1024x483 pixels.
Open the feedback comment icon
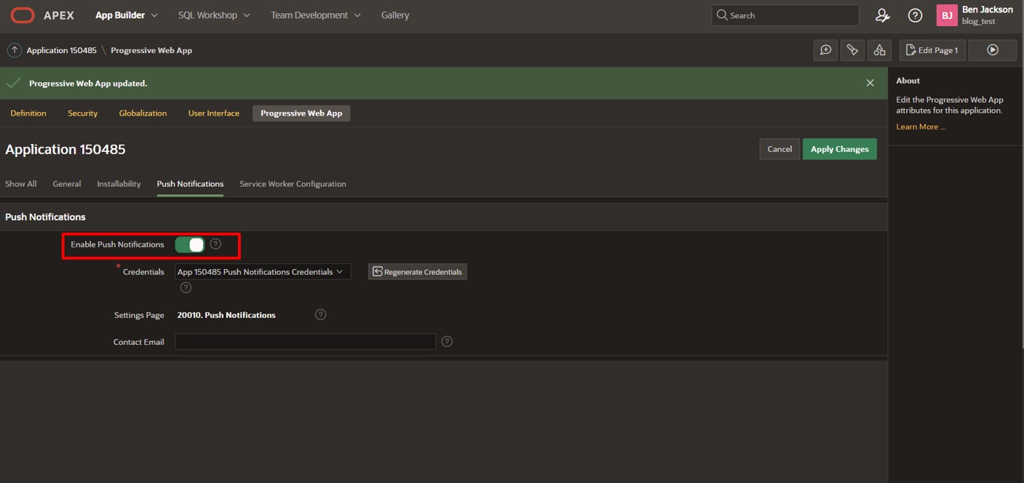[x=825, y=50]
